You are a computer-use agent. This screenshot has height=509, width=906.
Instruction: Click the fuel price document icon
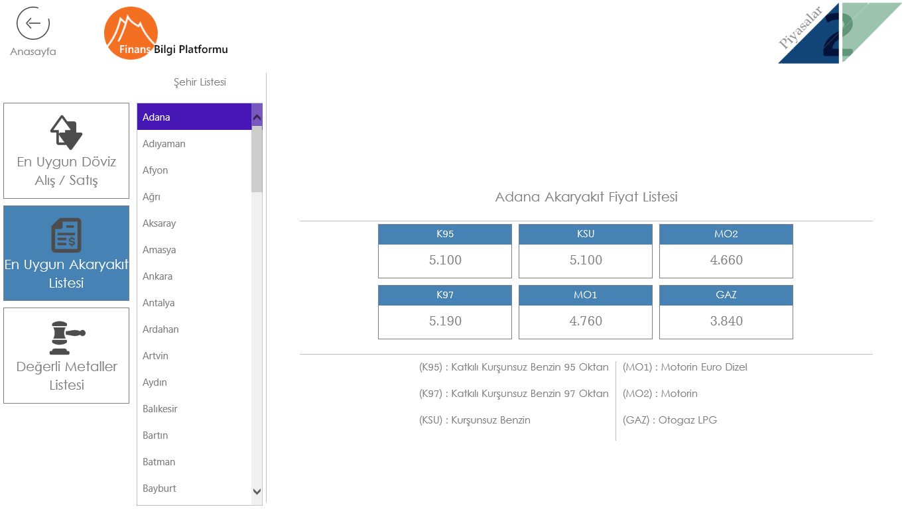[66, 235]
